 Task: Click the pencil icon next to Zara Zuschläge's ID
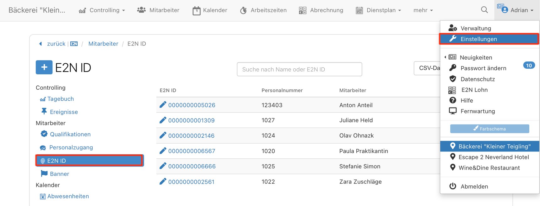coord(163,182)
